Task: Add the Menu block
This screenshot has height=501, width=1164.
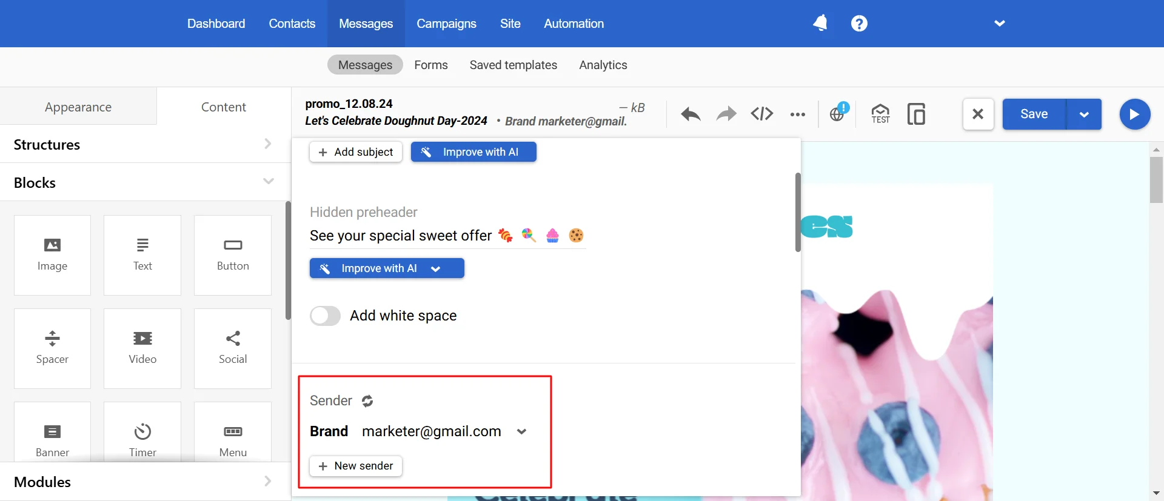Action: [233, 433]
